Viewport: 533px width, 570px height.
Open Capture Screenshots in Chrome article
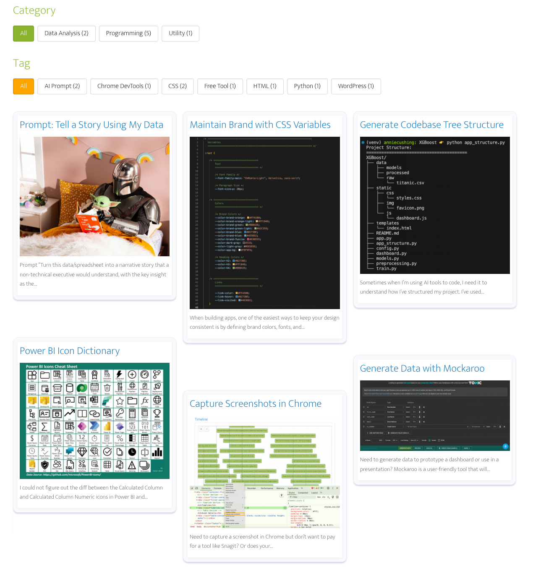pos(256,404)
